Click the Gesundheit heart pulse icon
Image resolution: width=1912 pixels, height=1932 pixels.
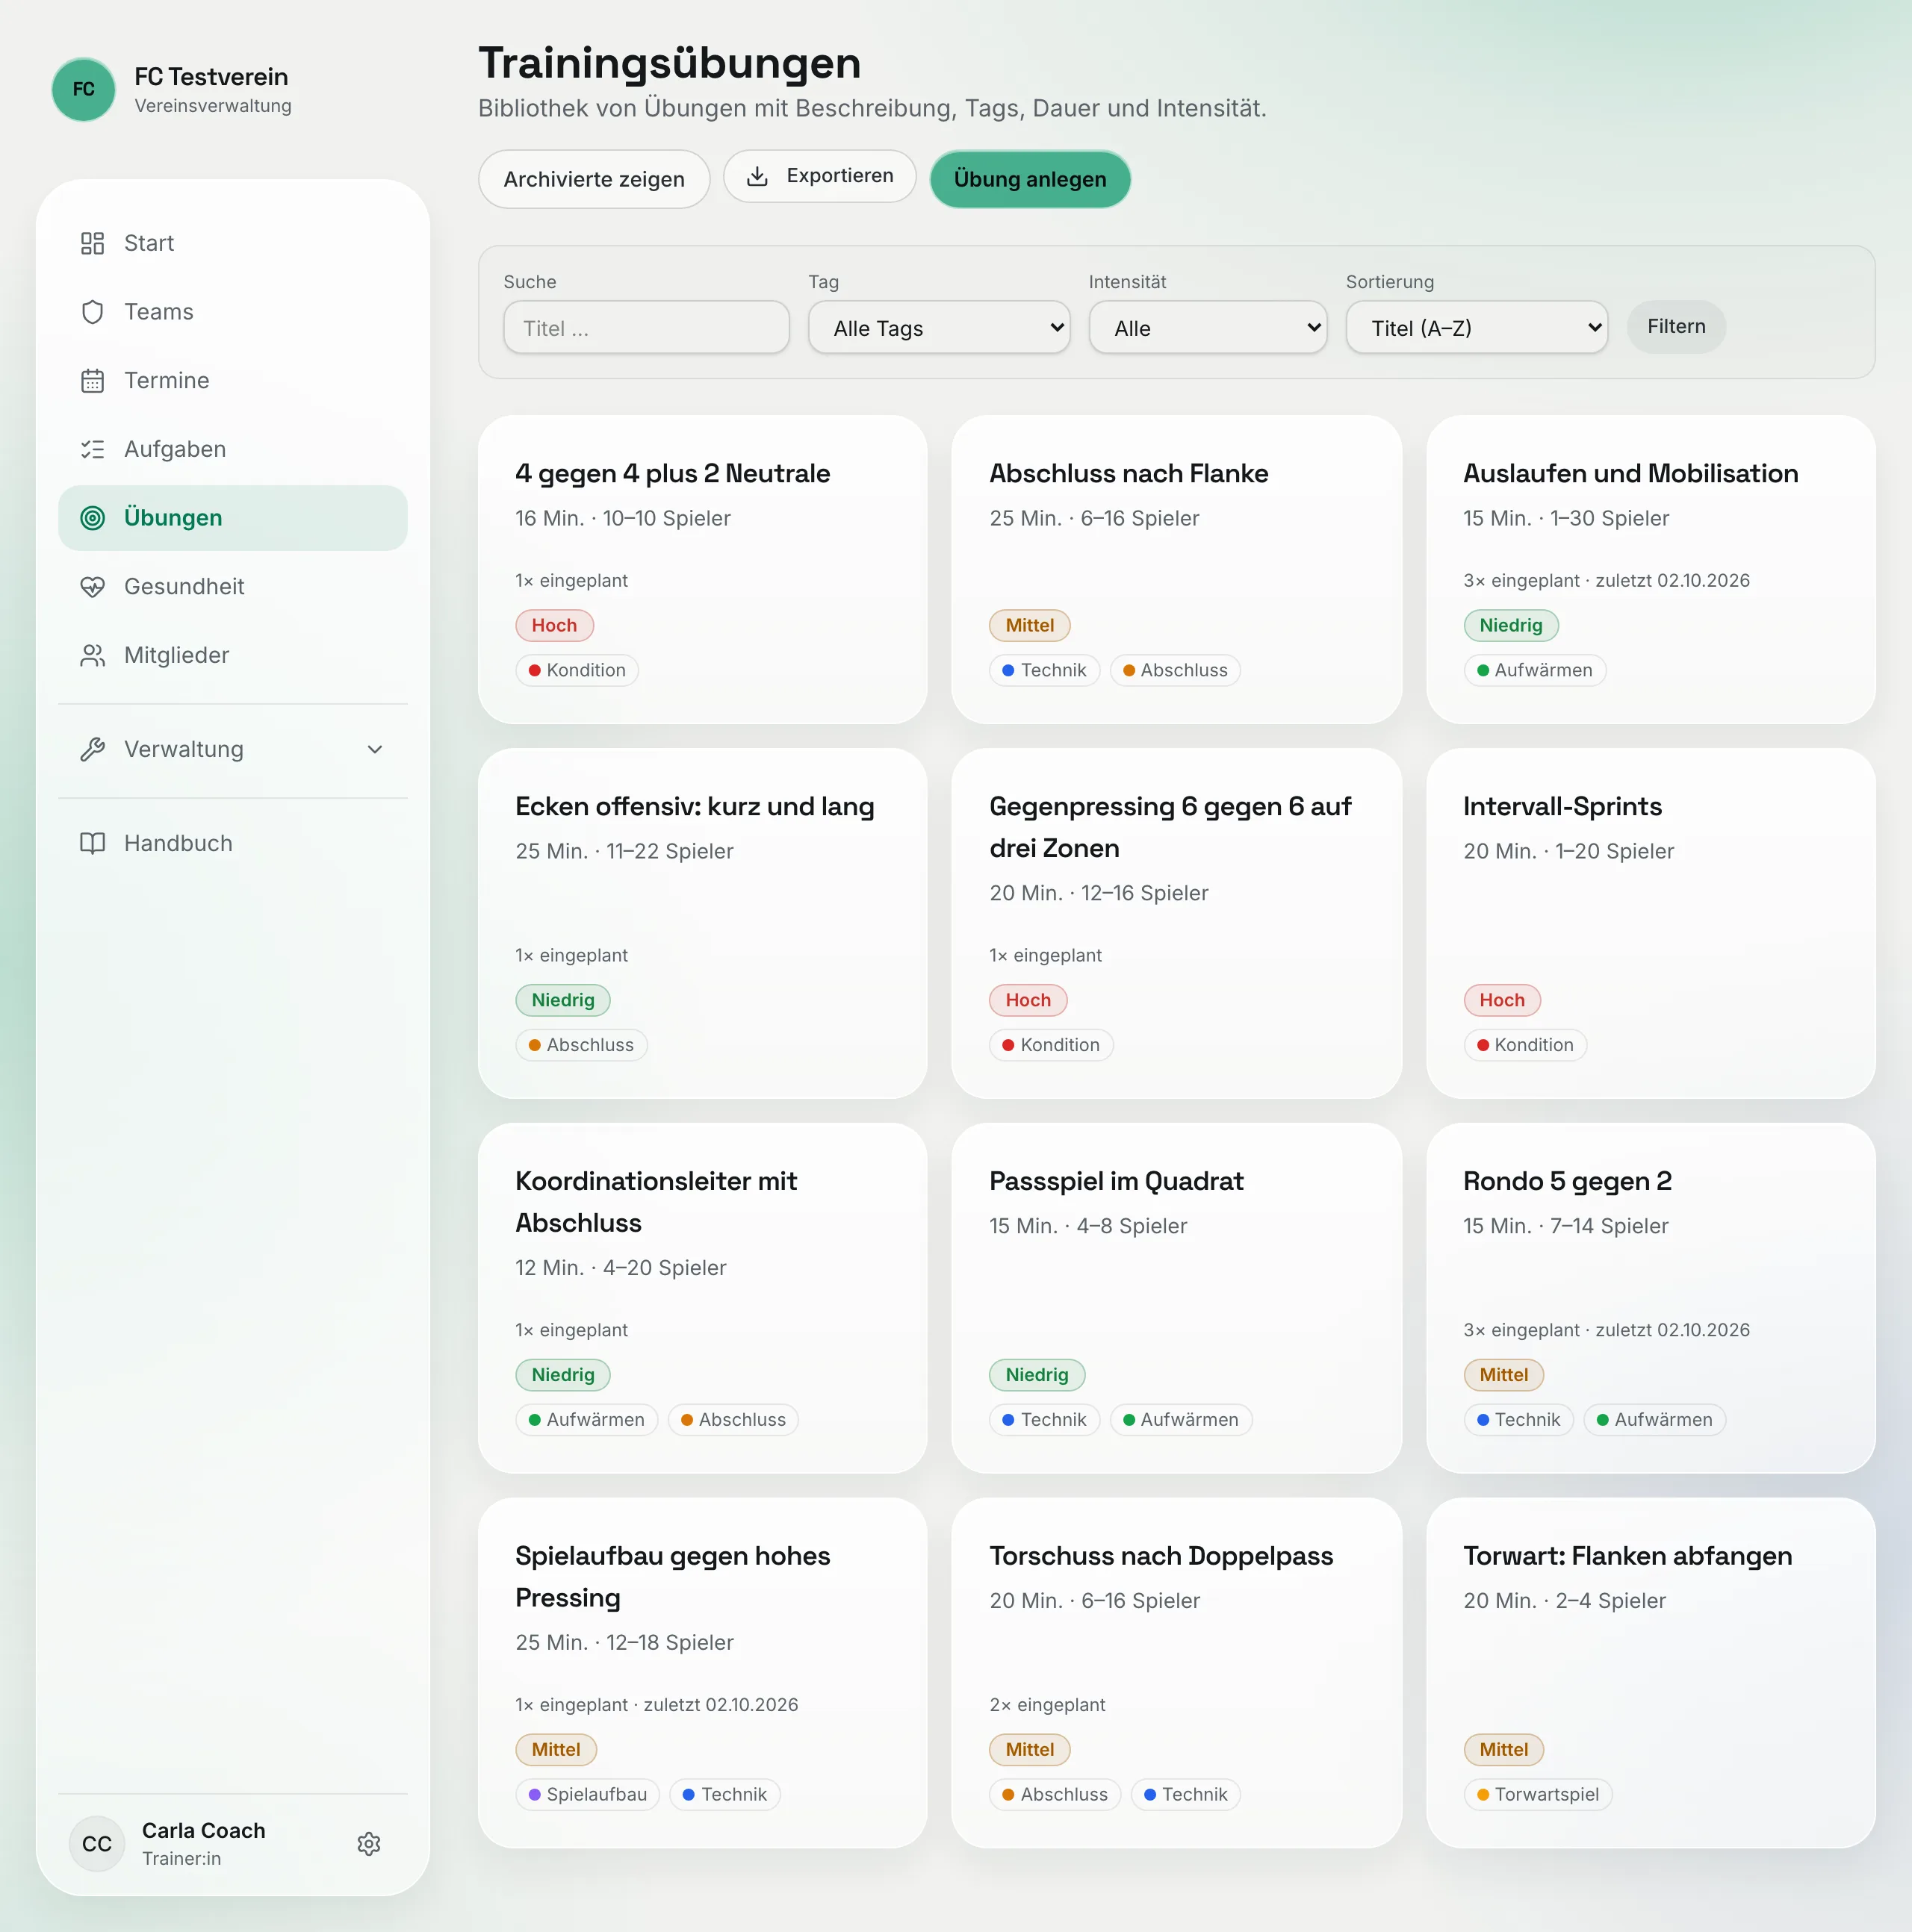[92, 587]
